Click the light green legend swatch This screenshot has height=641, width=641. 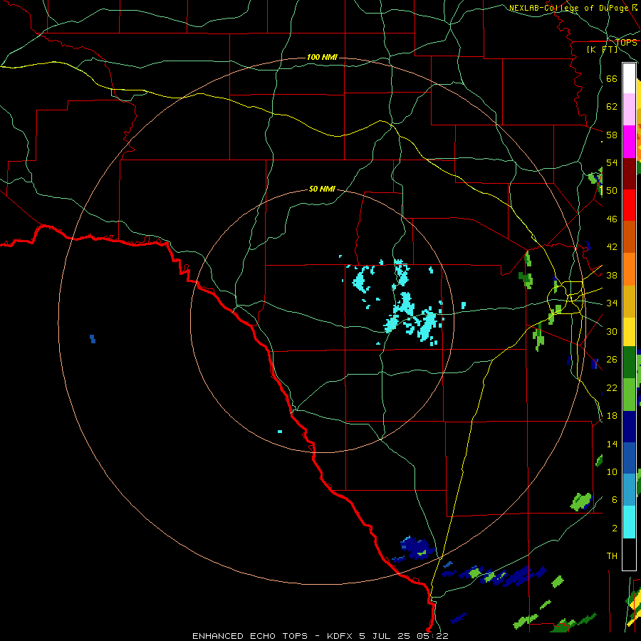629,395
